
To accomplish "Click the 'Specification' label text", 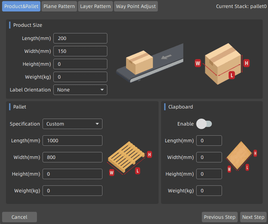I will click(25, 124).
